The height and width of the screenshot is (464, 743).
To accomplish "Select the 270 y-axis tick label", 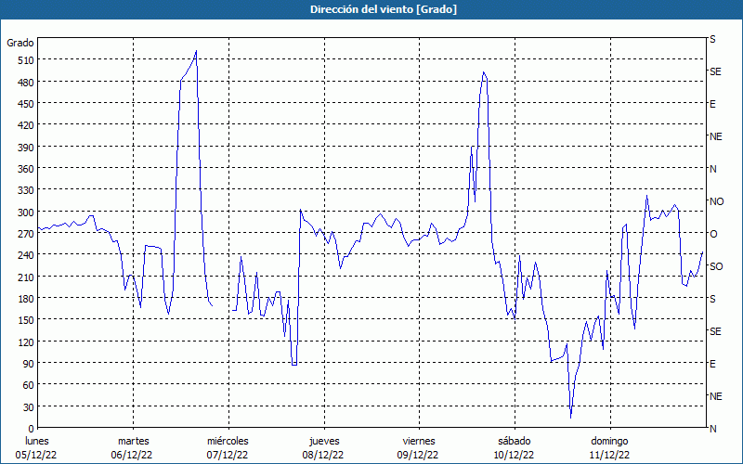I will (26, 234).
